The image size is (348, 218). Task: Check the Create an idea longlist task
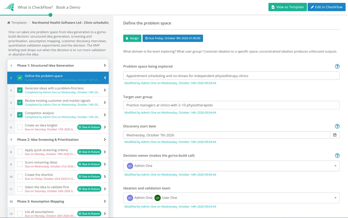(20, 127)
